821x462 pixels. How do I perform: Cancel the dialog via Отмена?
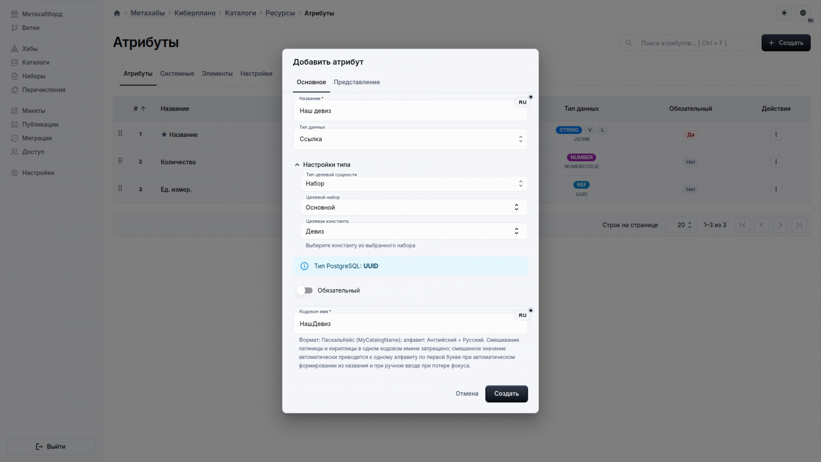point(466,394)
